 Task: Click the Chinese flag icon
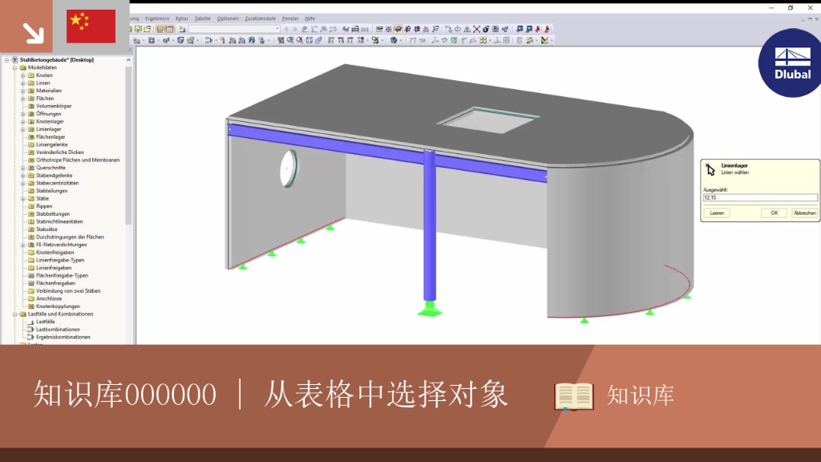coord(91,26)
